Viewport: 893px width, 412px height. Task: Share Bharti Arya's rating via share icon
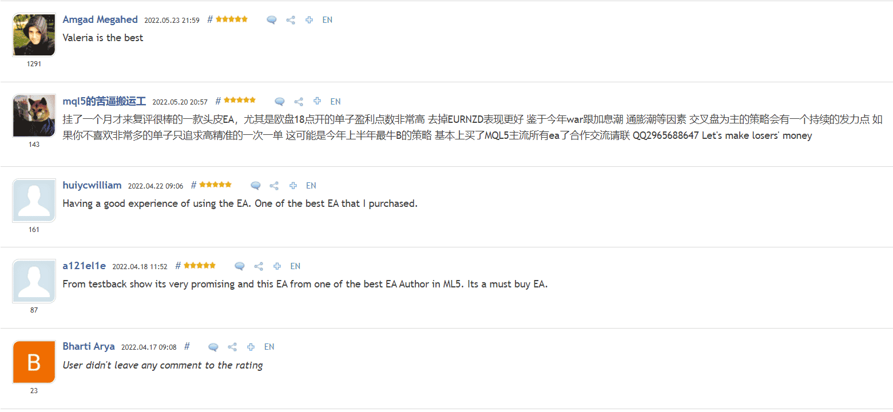232,347
